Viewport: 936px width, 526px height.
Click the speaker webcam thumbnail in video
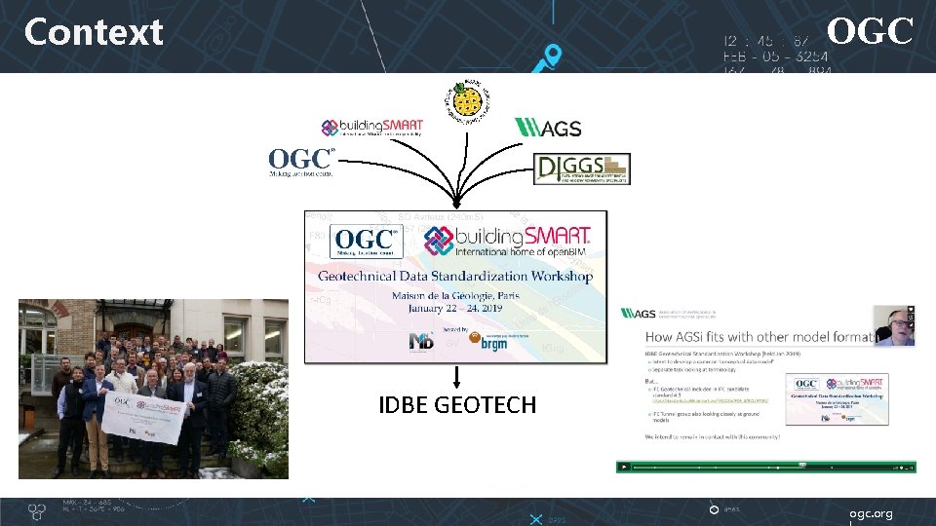[894, 325]
